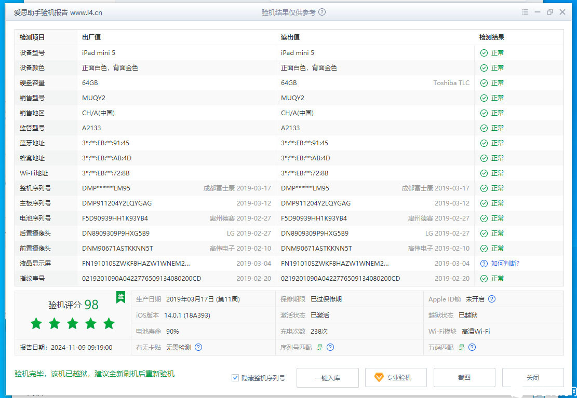Click the green check icon for 设备颜色

click(x=484, y=68)
